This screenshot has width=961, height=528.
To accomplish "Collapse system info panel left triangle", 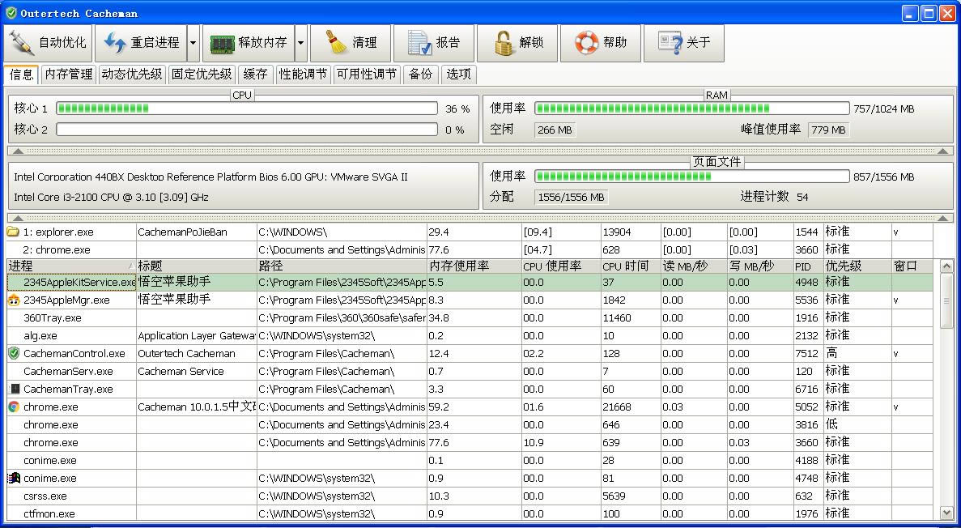I will [x=19, y=218].
